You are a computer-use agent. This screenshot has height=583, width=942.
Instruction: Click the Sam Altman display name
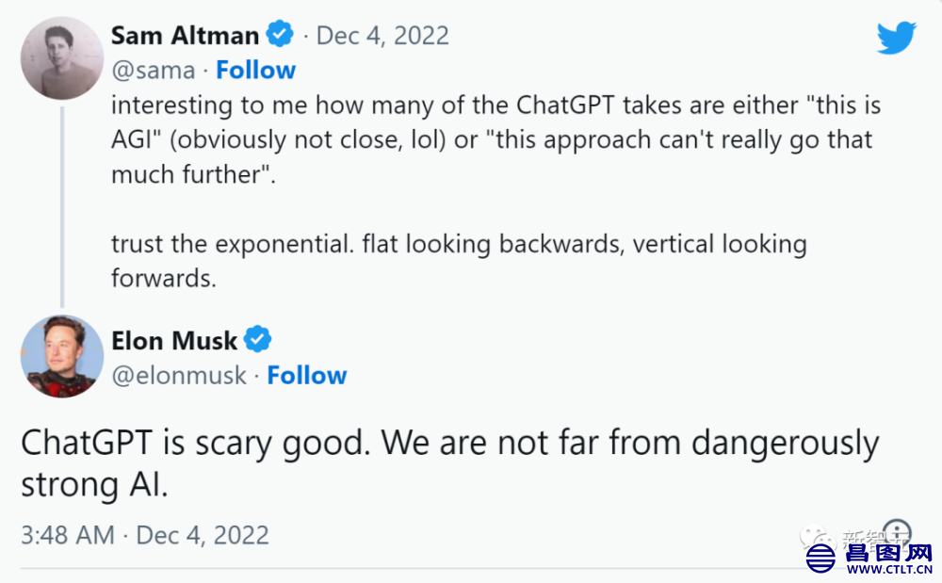pyautogui.click(x=185, y=36)
